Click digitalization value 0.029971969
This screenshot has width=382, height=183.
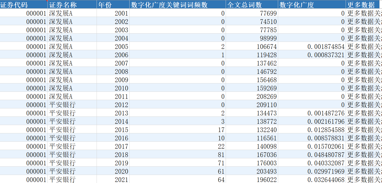pos(312,171)
